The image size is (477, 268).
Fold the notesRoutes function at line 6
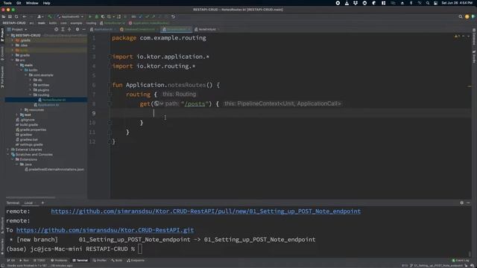(110, 85)
